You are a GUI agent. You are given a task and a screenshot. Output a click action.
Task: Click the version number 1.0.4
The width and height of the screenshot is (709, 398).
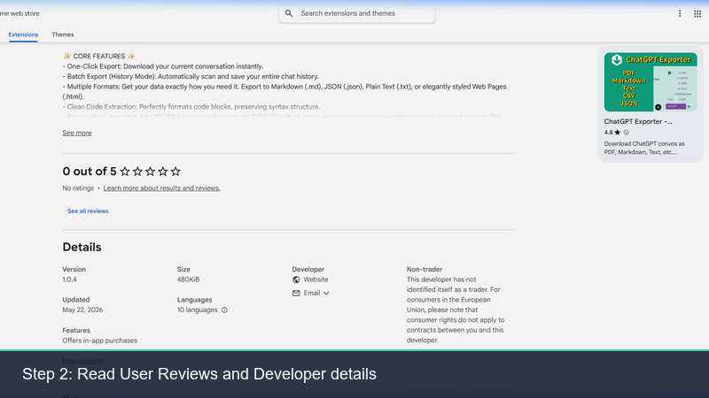(x=70, y=279)
